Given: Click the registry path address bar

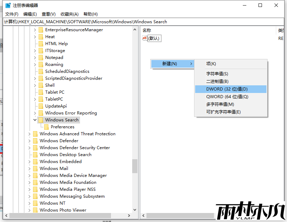Looking at the screenshot, I should coord(104,22).
